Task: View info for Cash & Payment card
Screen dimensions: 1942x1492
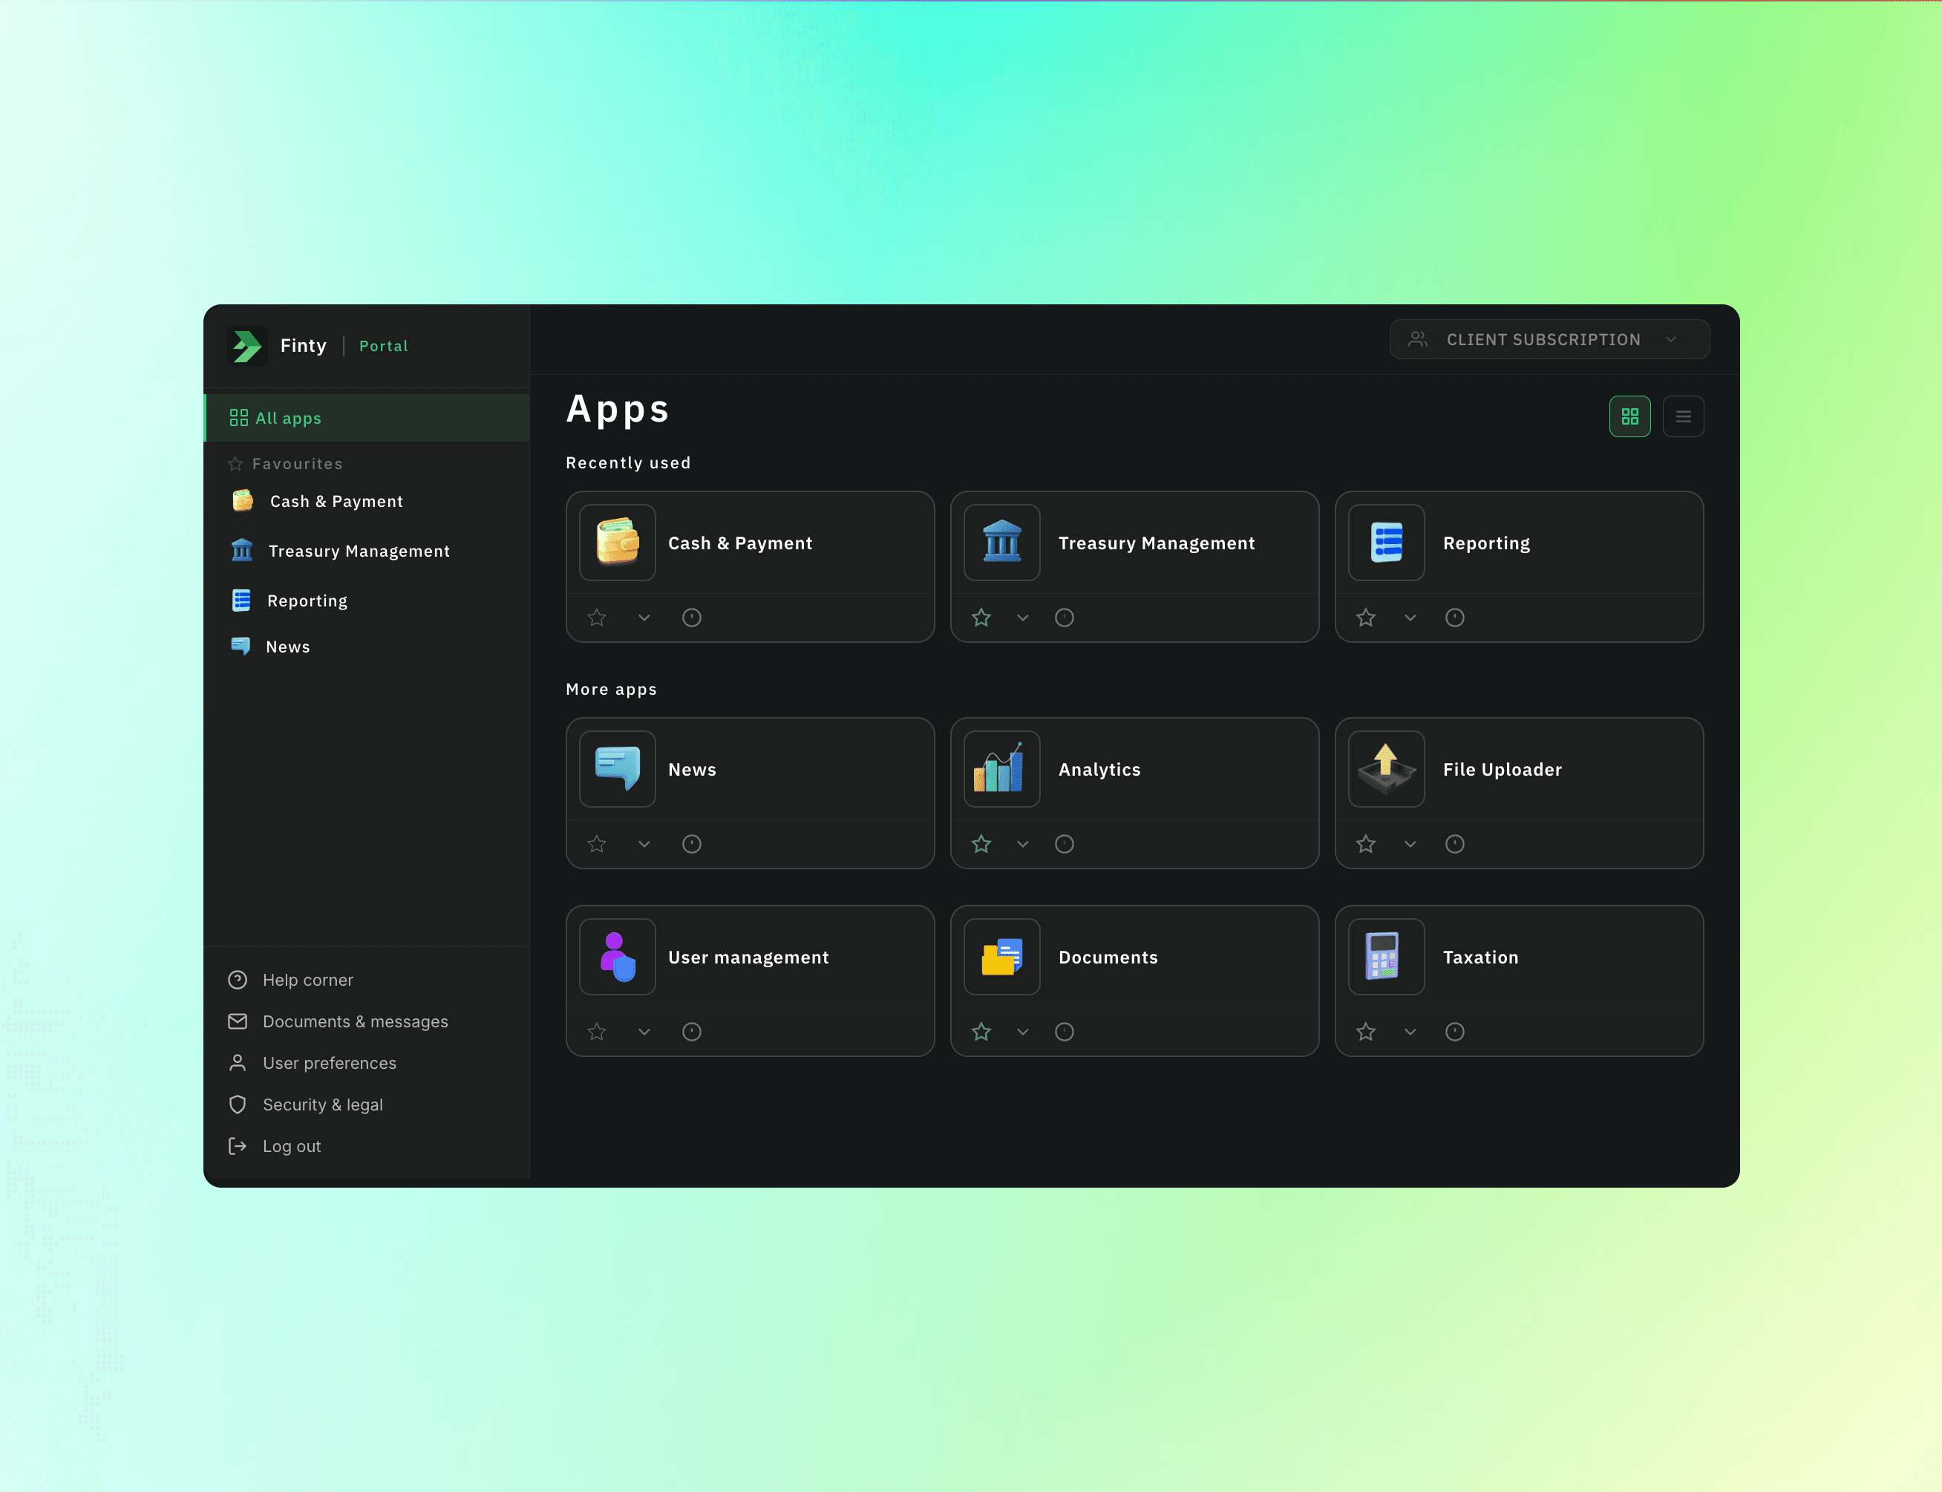Action: pos(692,618)
